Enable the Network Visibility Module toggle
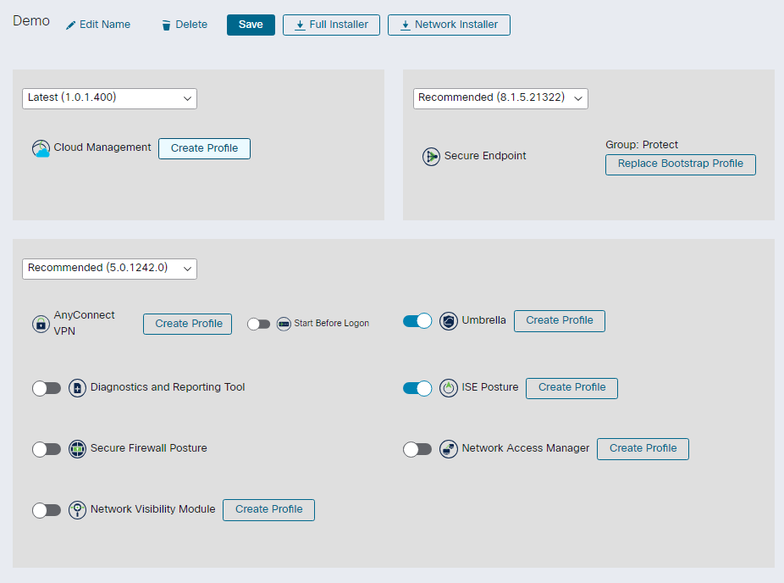 point(47,510)
